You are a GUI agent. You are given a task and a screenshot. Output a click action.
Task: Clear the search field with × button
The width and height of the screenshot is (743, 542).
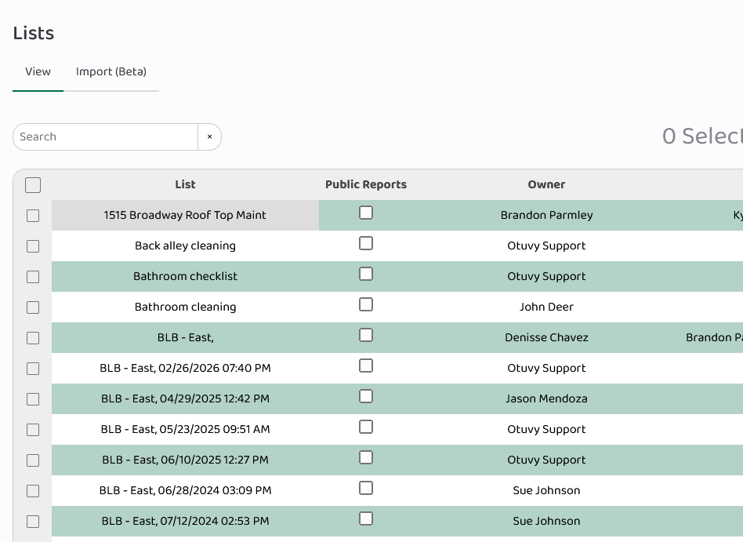pos(209,136)
